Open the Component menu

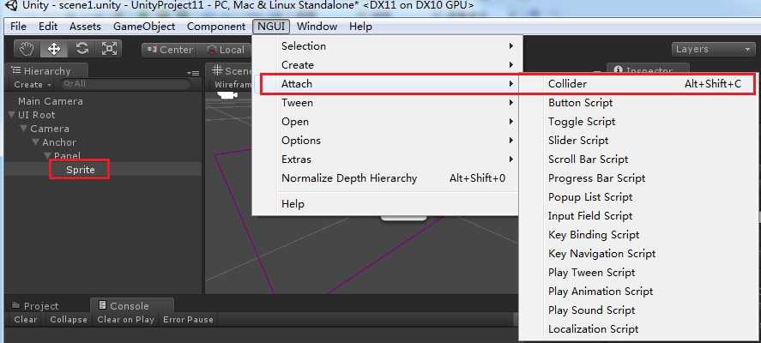coord(216,27)
